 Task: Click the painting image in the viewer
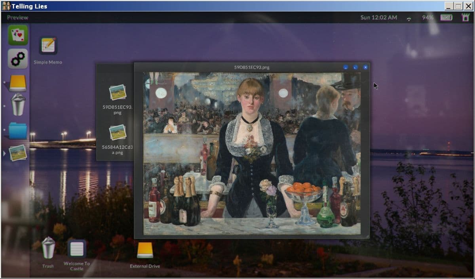point(252,153)
